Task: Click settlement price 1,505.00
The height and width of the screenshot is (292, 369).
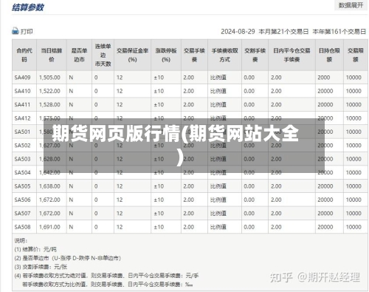Action: pos(49,78)
